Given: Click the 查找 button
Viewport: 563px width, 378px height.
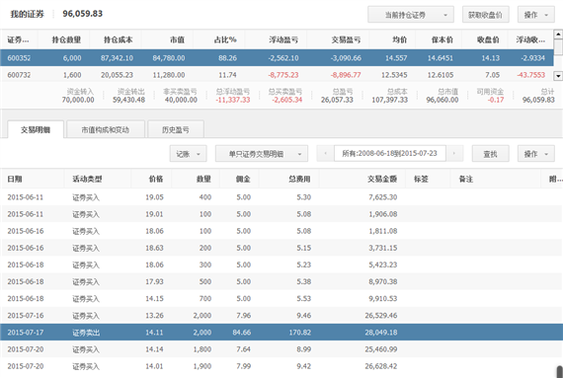Looking at the screenshot, I should (x=490, y=154).
